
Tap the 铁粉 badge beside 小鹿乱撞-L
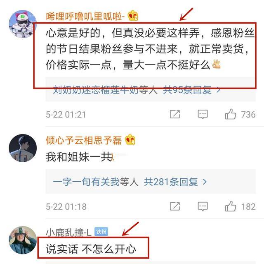click(x=101, y=232)
